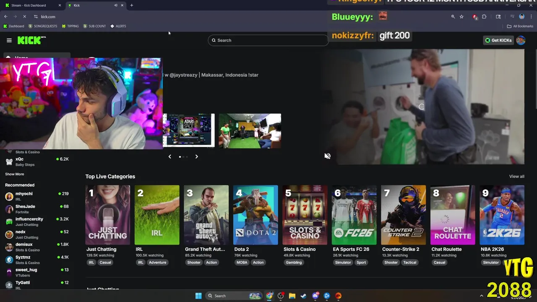Open the Dota 2 category card
This screenshot has height=302, width=537.
(x=255, y=215)
